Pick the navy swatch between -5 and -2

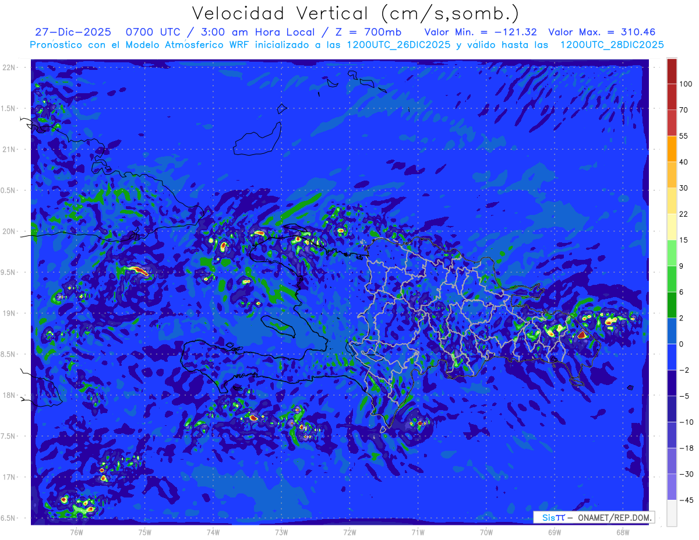(672, 383)
